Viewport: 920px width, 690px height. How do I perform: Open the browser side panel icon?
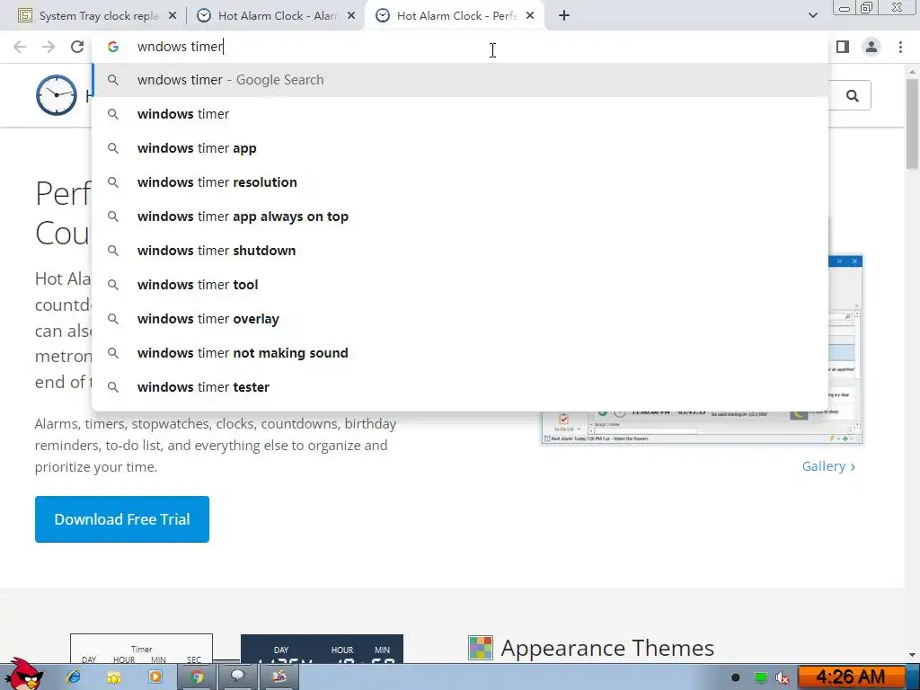pyautogui.click(x=843, y=47)
